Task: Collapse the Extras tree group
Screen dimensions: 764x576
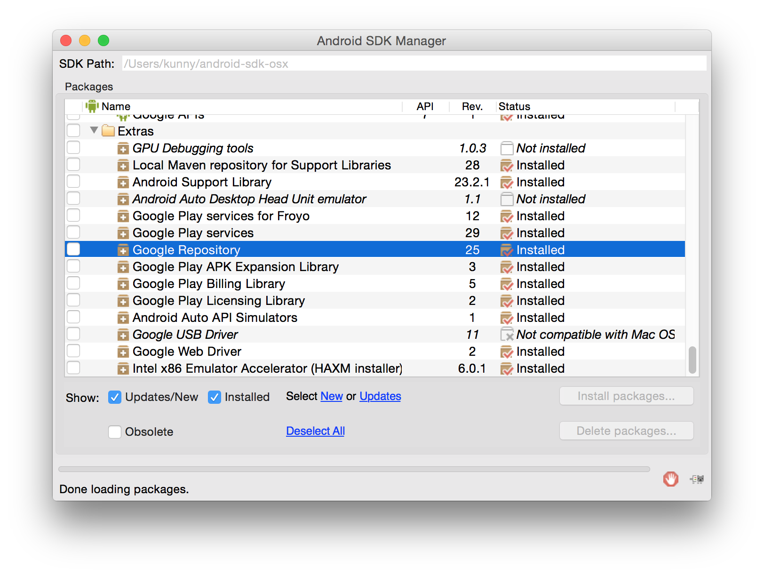Action: click(94, 130)
